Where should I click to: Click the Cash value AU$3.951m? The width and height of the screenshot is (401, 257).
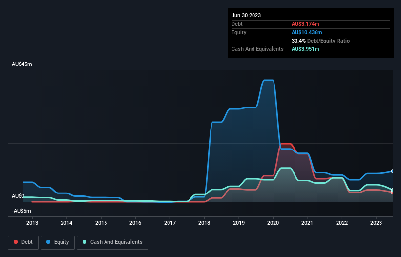305,49
